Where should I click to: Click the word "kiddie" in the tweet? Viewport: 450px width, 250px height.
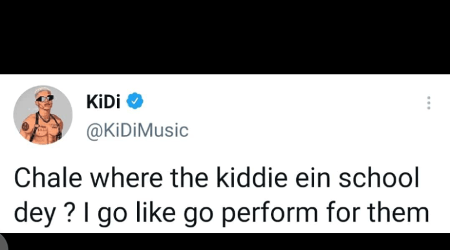coord(252,178)
